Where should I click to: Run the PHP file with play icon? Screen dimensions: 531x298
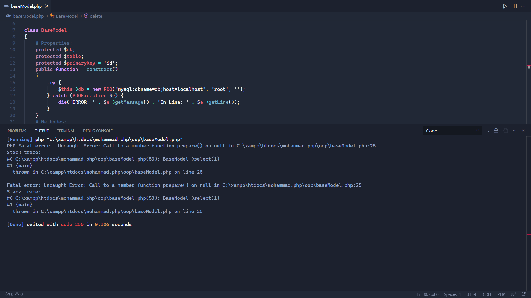pyautogui.click(x=505, y=6)
